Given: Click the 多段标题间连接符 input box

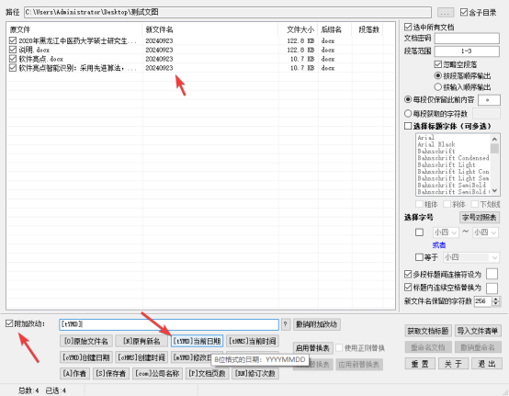Looking at the screenshot, I should (x=492, y=274).
